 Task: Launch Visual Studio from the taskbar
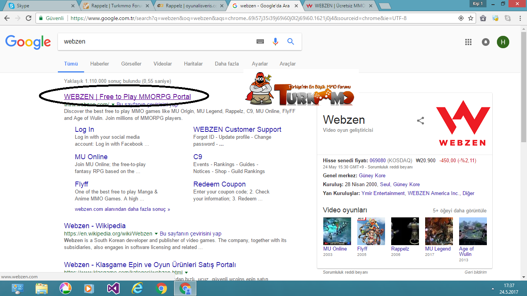[x=113, y=288]
